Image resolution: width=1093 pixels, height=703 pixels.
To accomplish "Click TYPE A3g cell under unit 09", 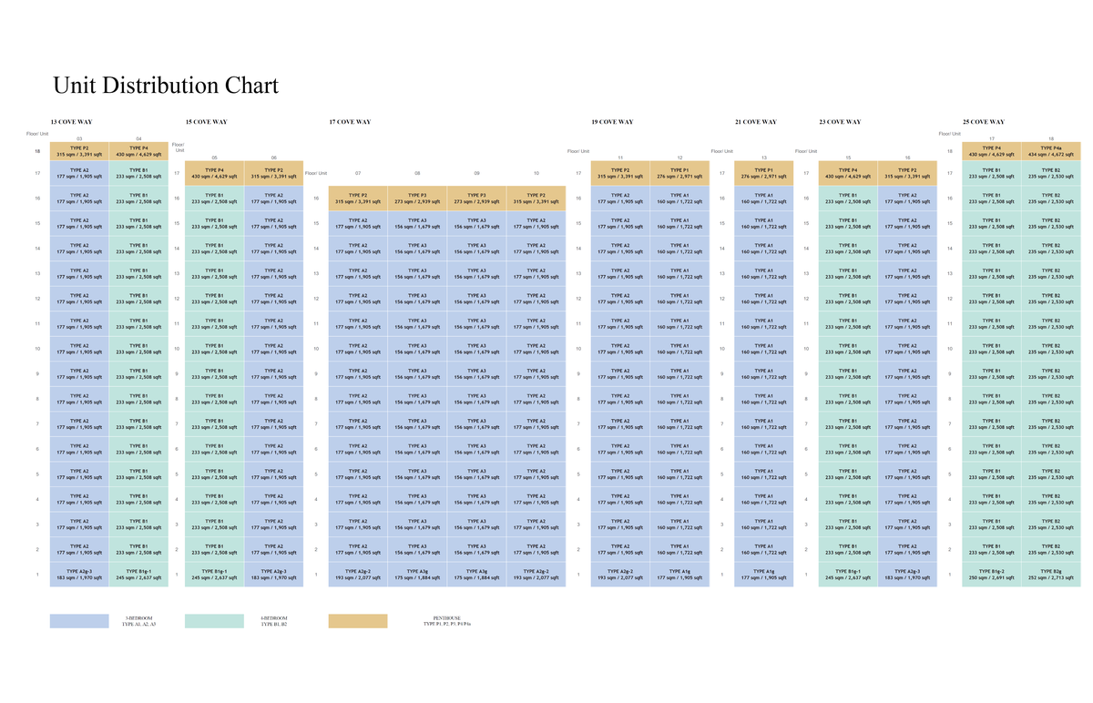I will click(476, 575).
